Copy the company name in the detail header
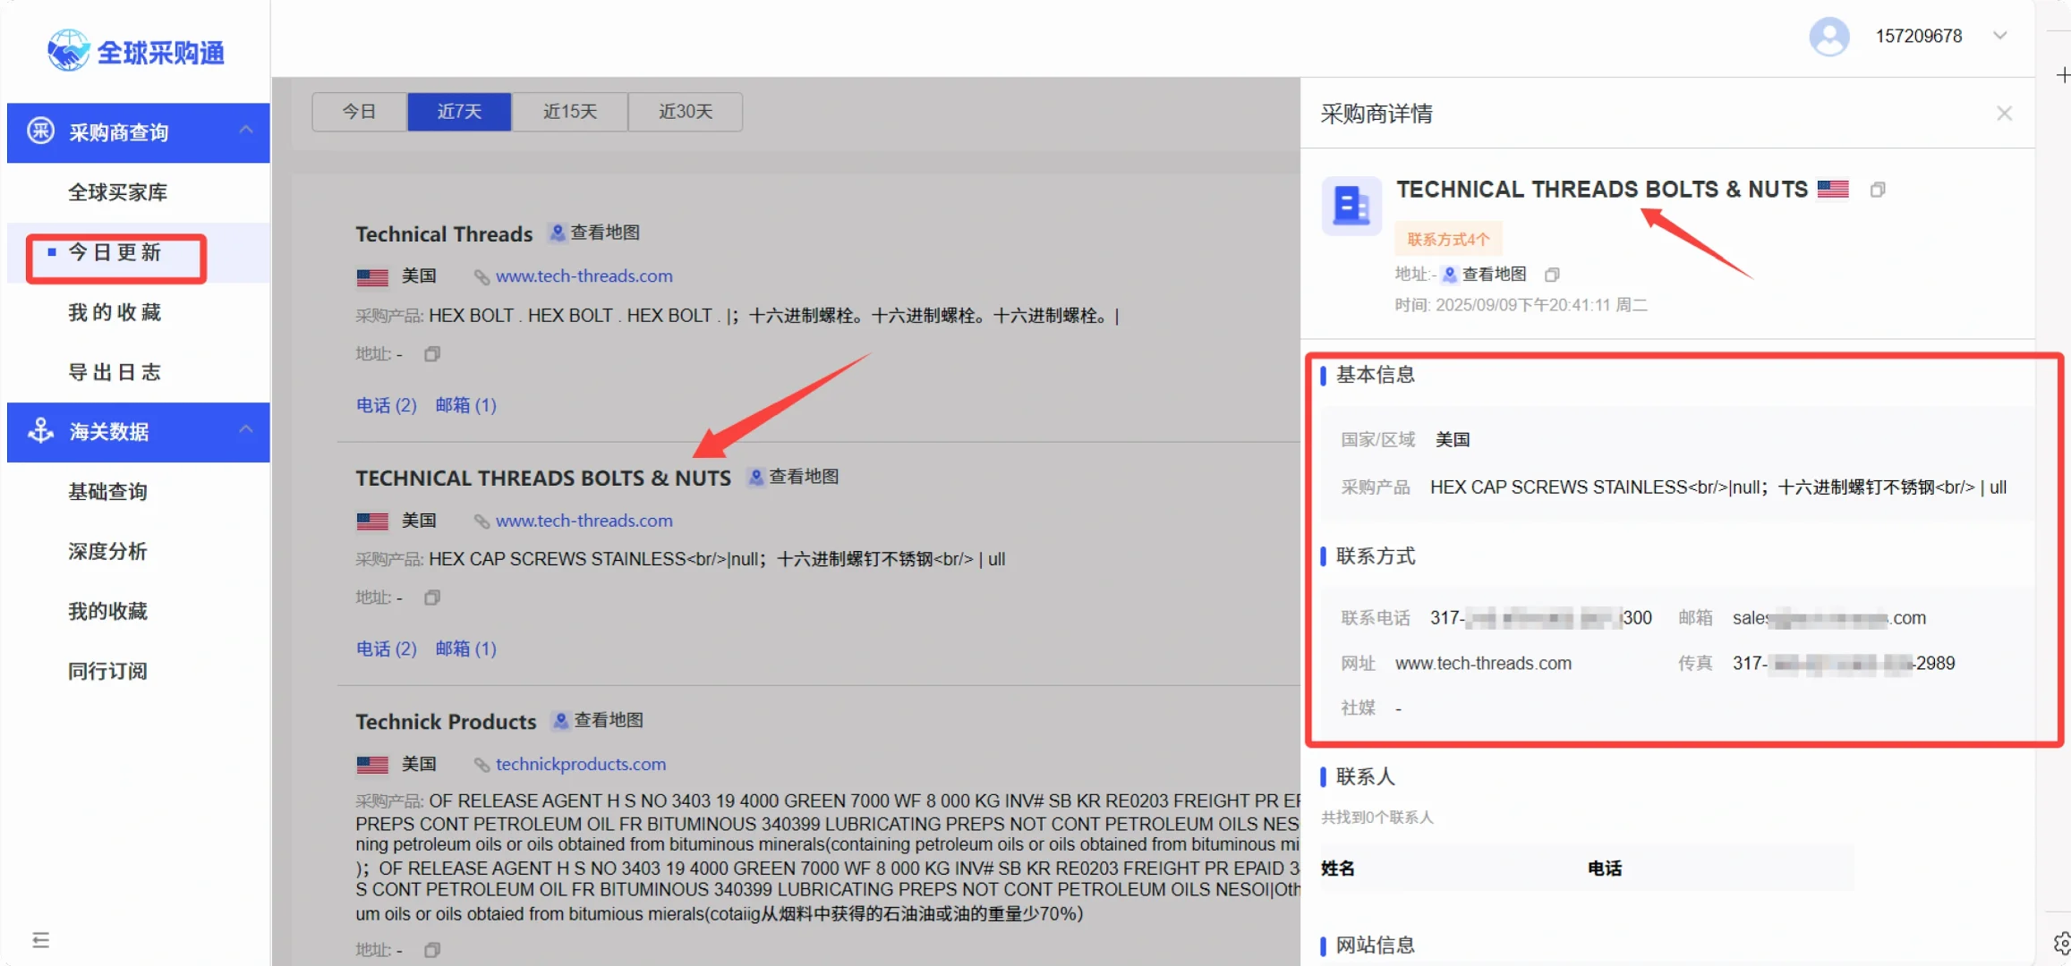2071x966 pixels. coord(1877,190)
